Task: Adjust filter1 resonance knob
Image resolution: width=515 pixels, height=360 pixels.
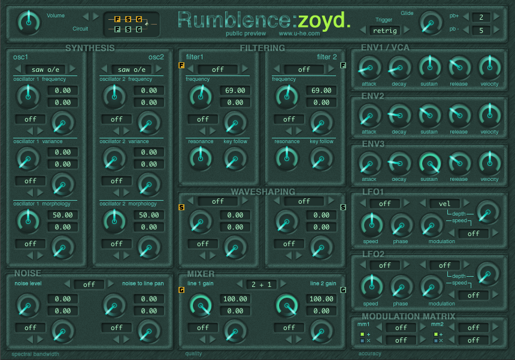Action: (x=201, y=159)
